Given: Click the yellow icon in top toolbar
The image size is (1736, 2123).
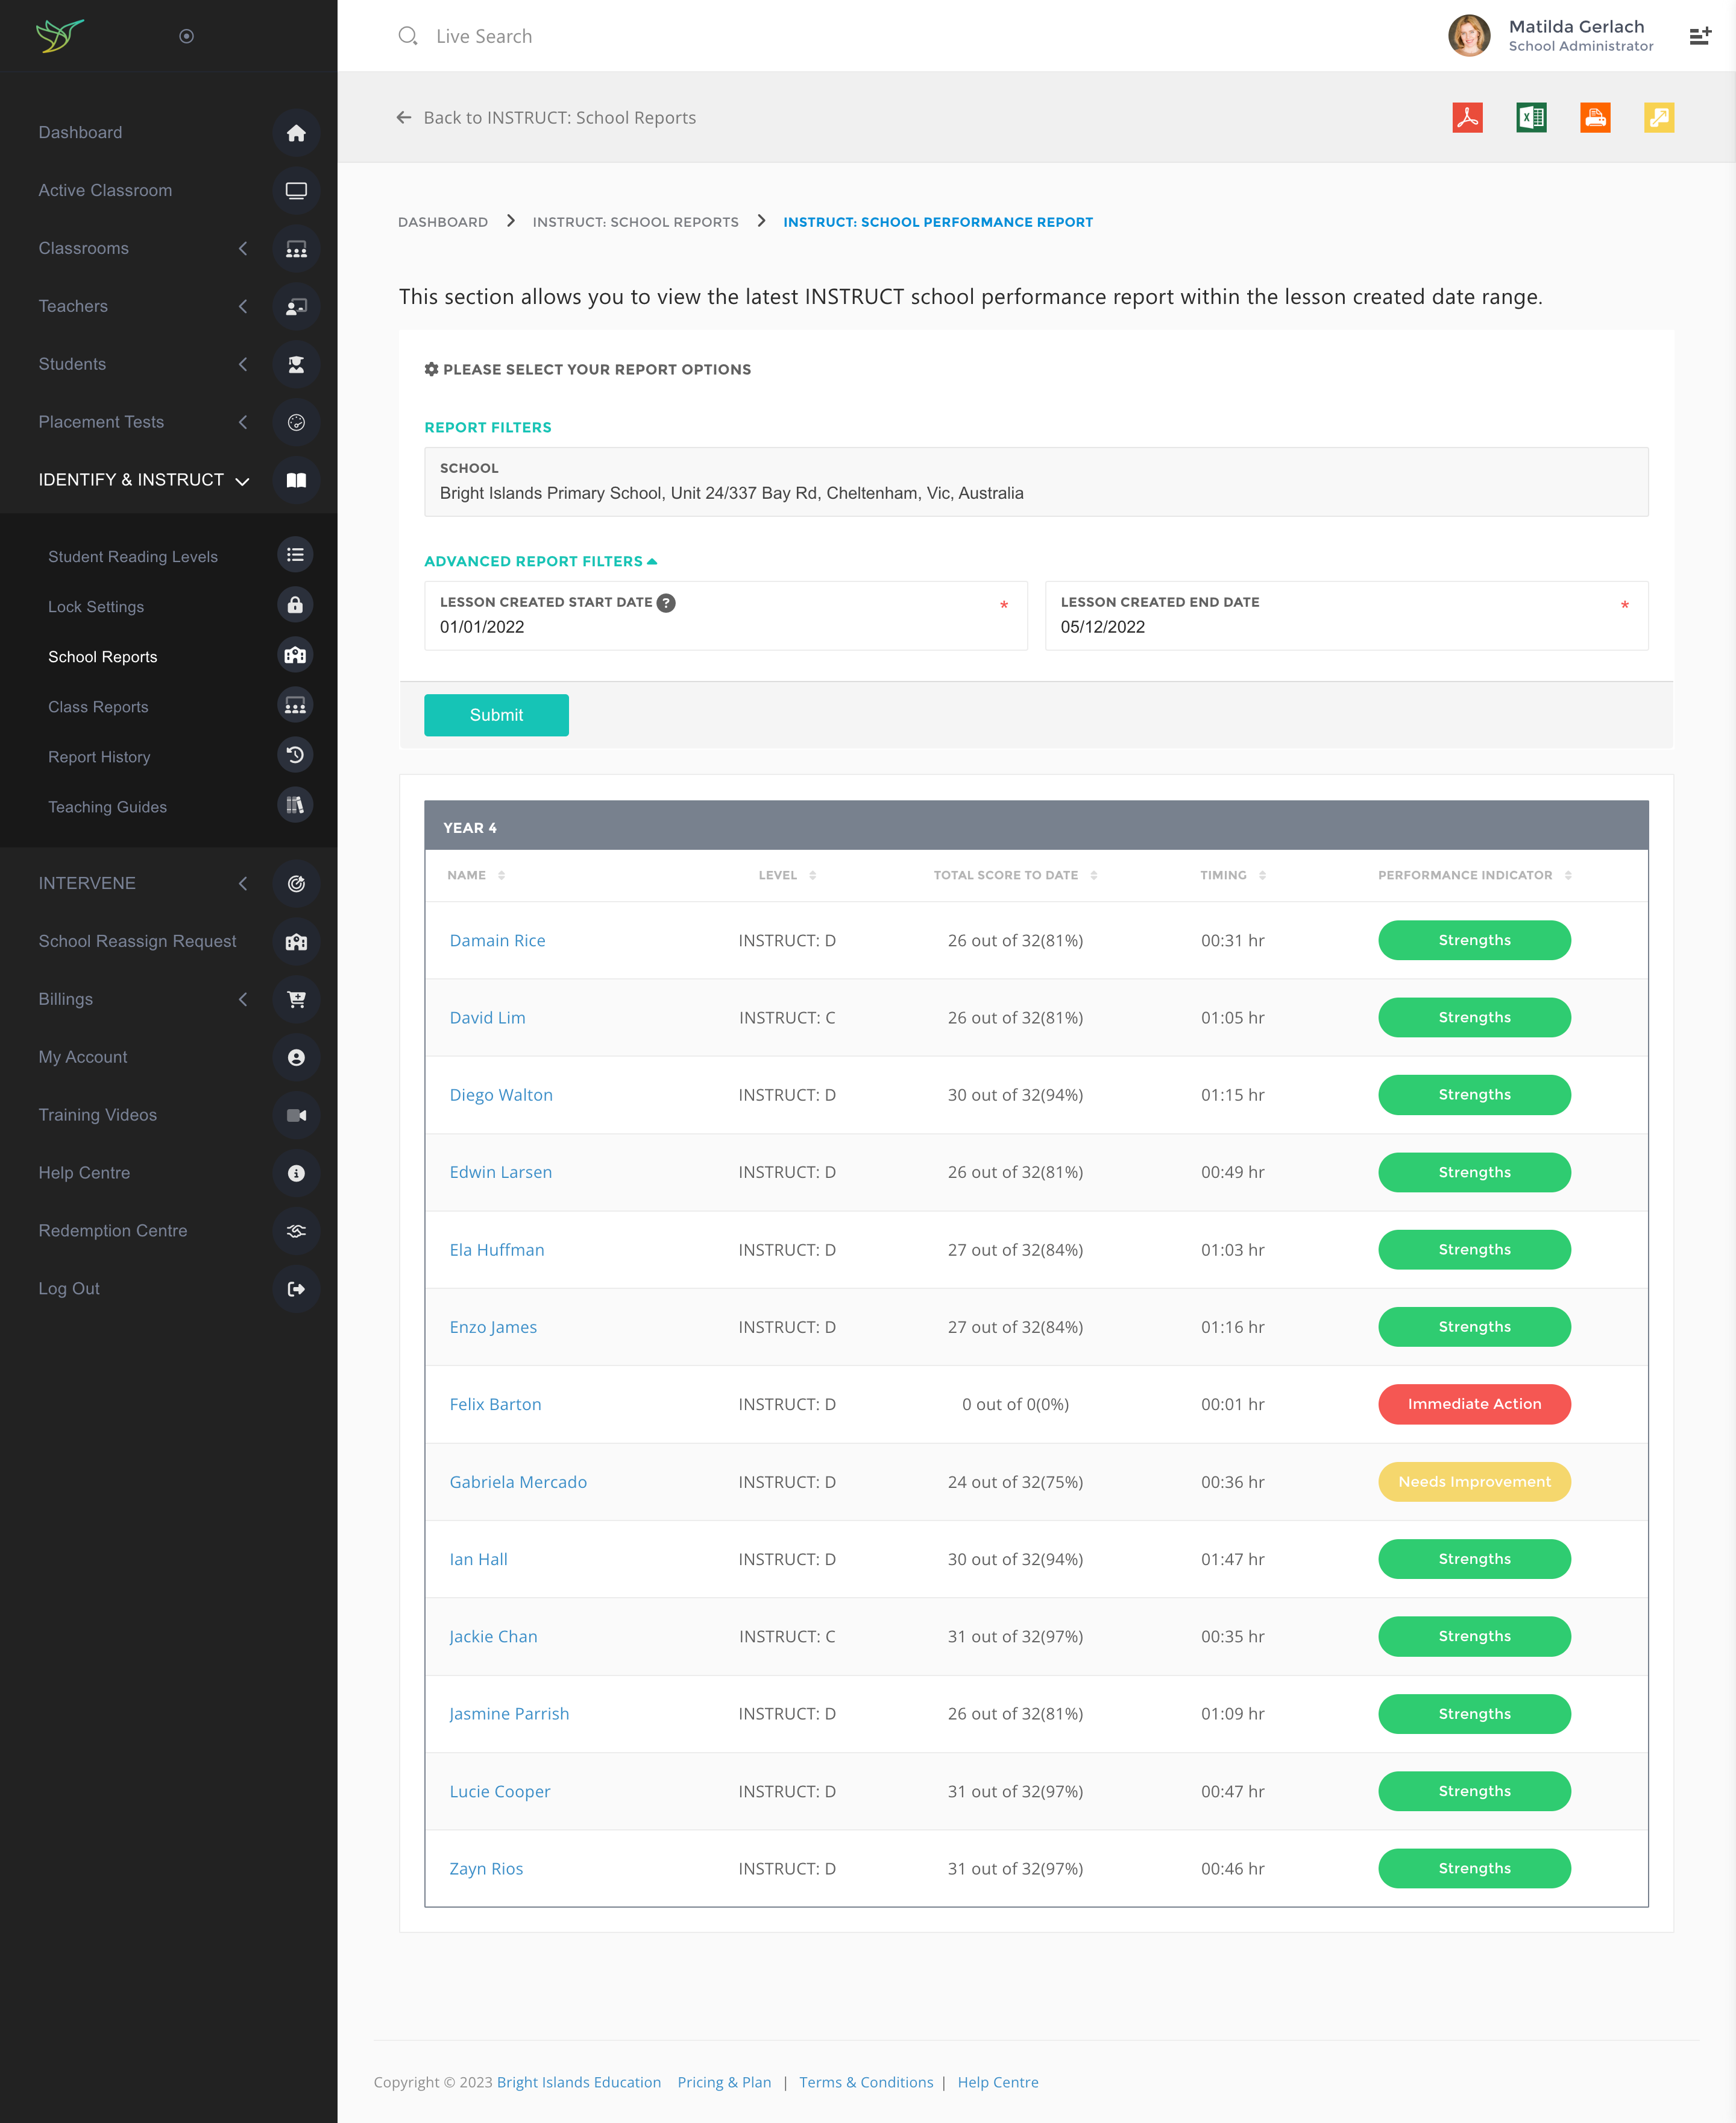Looking at the screenshot, I should pos(1659,117).
